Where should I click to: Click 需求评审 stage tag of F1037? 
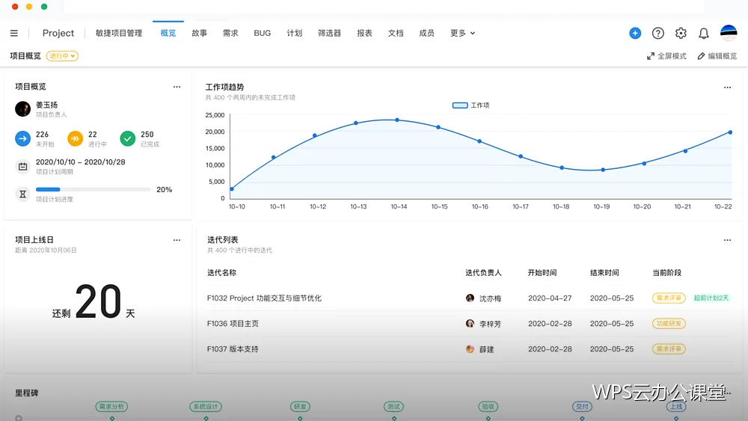pos(669,349)
